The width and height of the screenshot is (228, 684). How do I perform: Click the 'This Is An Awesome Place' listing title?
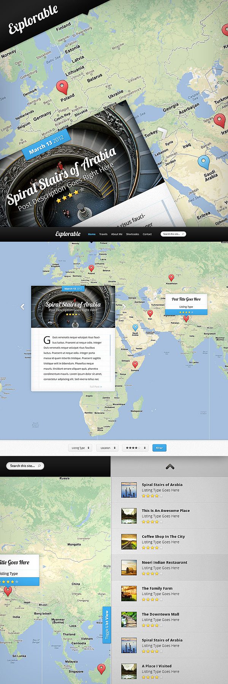(x=166, y=510)
